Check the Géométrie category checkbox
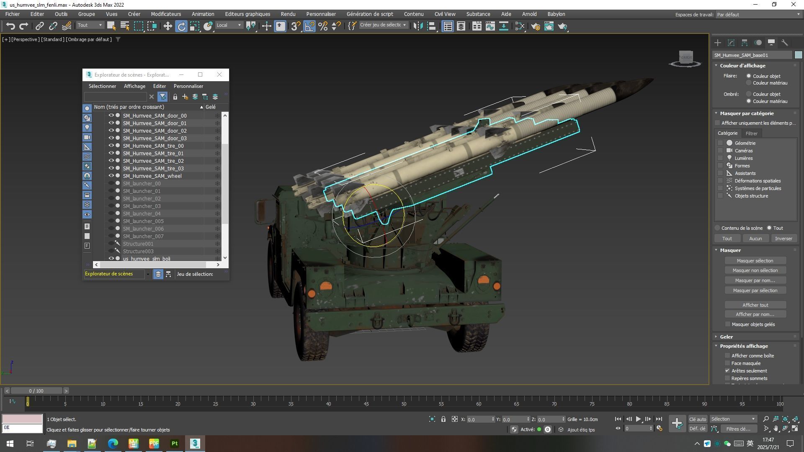 point(720,143)
